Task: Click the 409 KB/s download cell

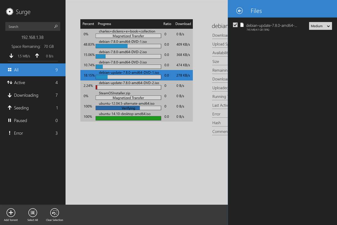Action: (183, 44)
